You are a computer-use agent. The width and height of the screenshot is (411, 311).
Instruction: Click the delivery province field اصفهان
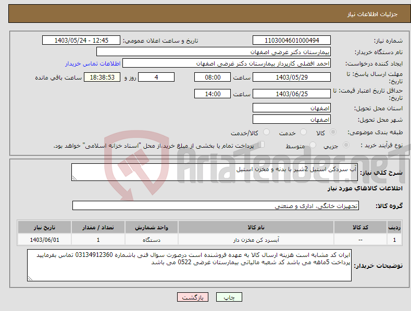click(x=292, y=108)
